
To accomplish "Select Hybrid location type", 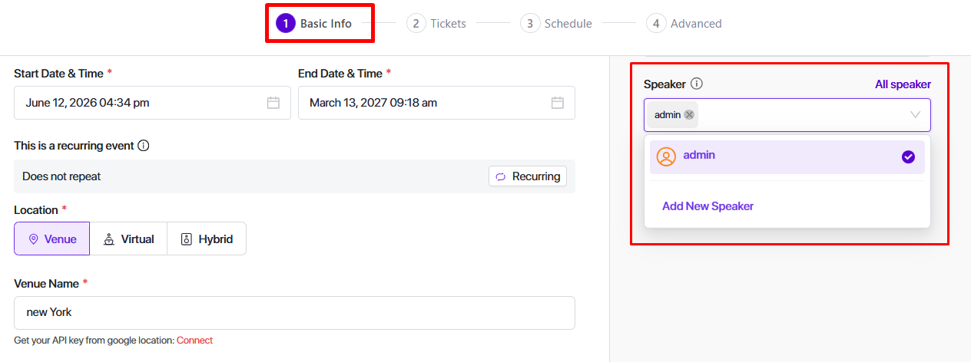I will [x=207, y=239].
